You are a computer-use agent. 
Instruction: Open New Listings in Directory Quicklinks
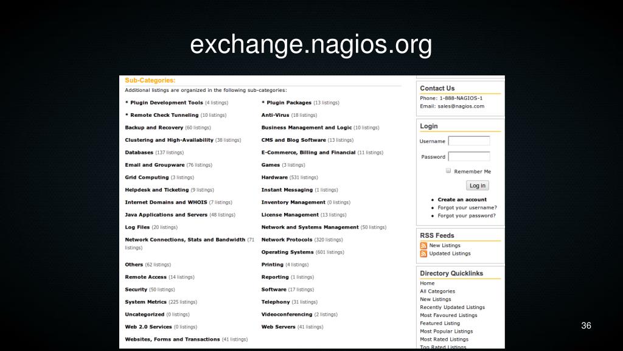[436, 299]
